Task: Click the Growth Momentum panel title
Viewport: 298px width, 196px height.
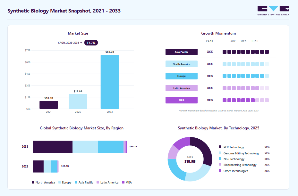Action: click(x=218, y=33)
